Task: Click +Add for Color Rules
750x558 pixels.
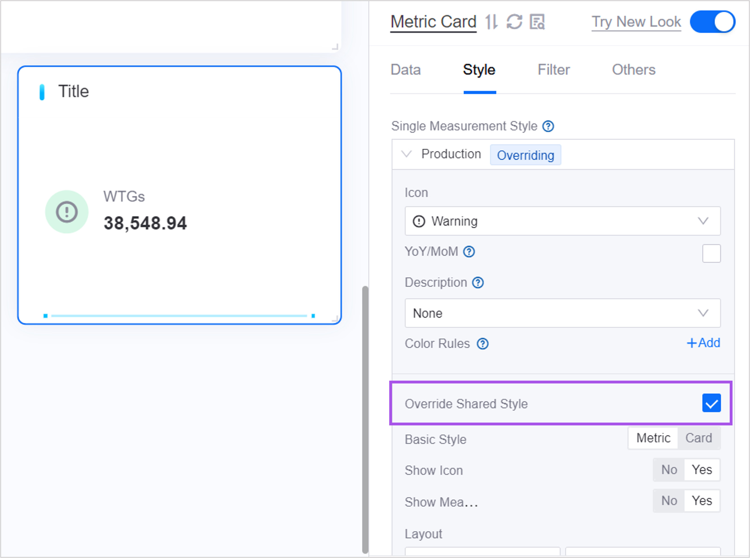Action: (x=703, y=343)
